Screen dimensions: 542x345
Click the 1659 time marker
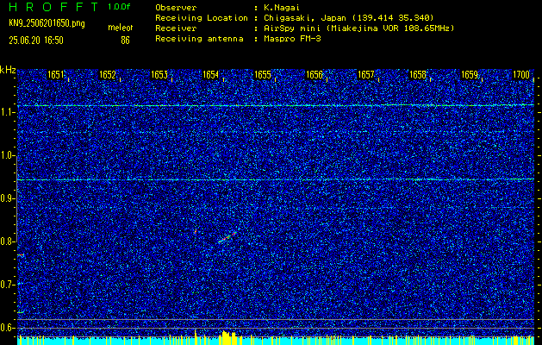click(x=470, y=75)
